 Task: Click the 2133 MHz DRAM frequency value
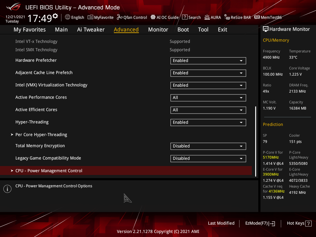pos(297,91)
